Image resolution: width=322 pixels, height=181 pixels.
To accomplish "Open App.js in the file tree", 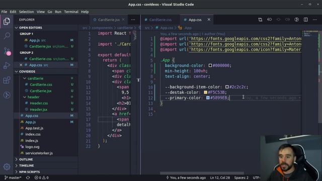I will click(46, 122).
